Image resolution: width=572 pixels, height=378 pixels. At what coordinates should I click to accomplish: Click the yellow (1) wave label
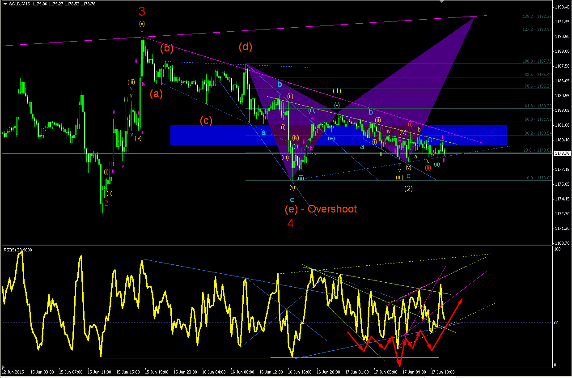click(337, 90)
